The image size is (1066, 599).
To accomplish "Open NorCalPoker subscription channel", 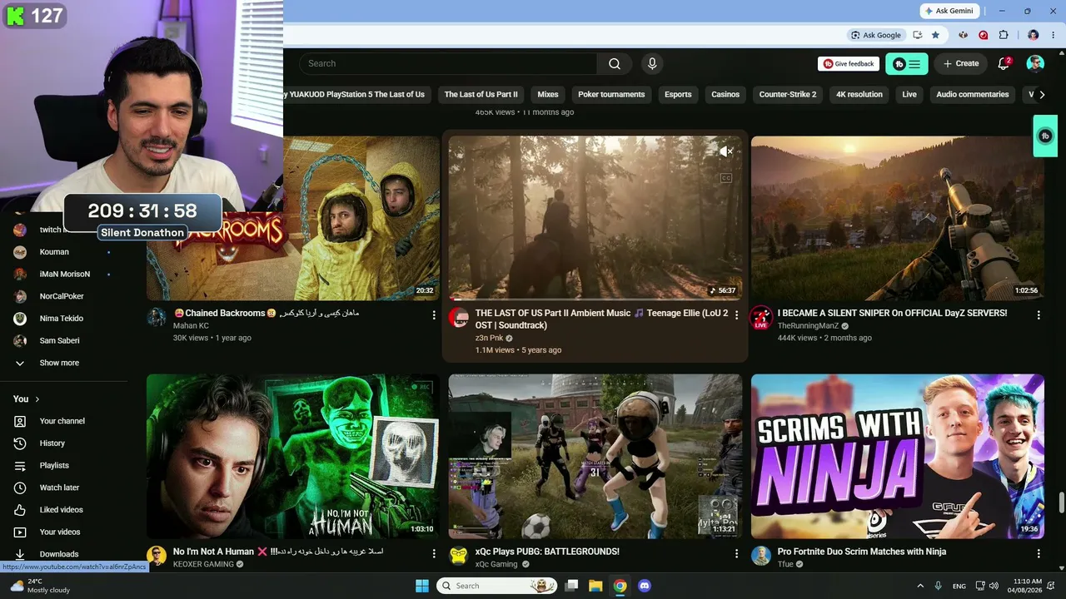I will 62,296.
